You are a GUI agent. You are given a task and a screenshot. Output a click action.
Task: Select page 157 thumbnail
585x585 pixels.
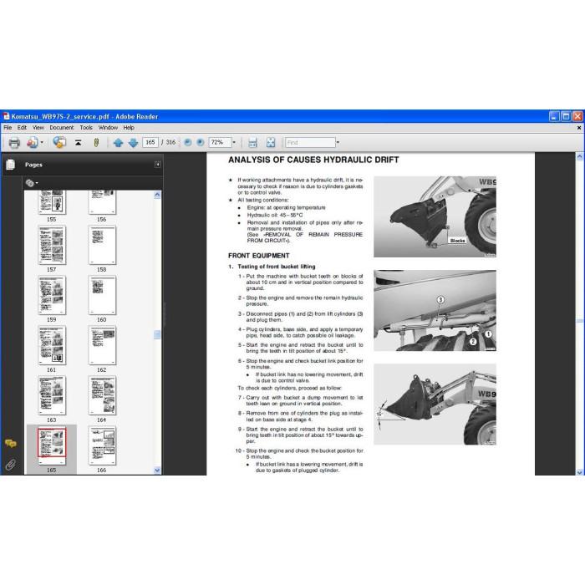coord(52,245)
